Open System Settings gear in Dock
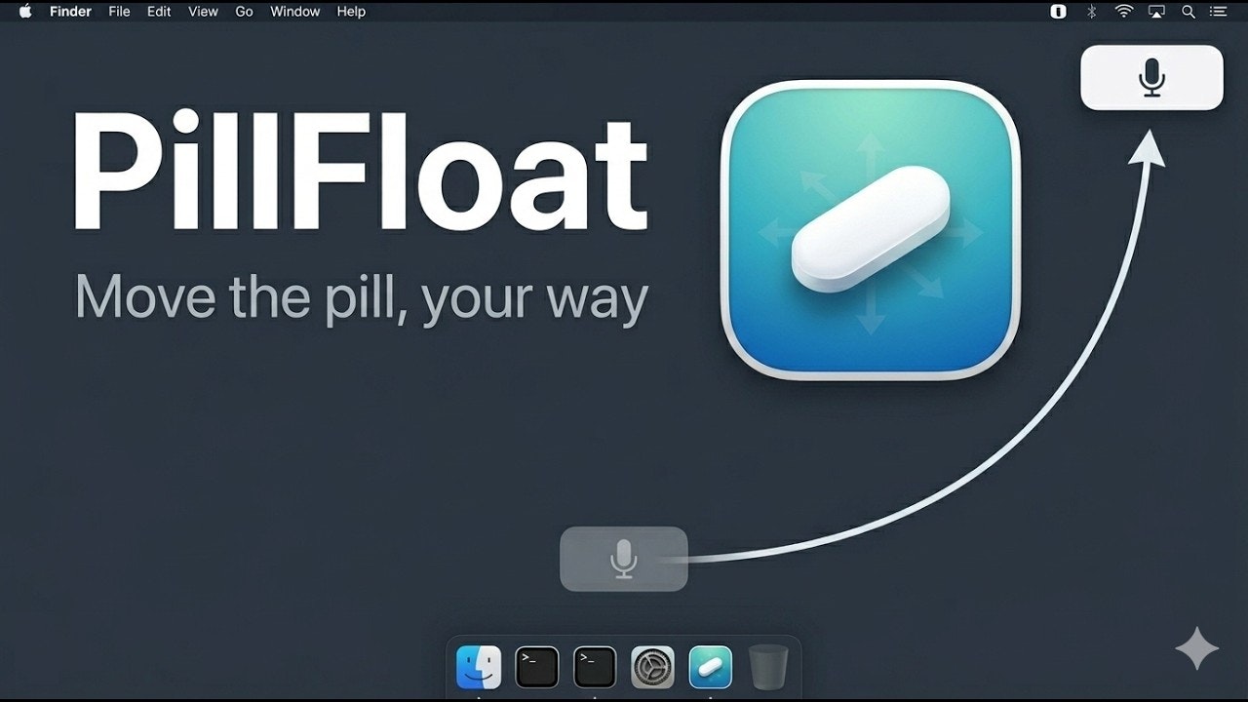The image size is (1248, 702). 652,668
